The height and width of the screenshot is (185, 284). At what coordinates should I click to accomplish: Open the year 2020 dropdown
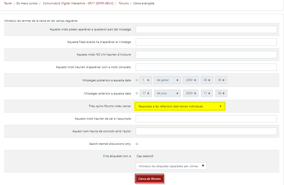(x=191, y=94)
